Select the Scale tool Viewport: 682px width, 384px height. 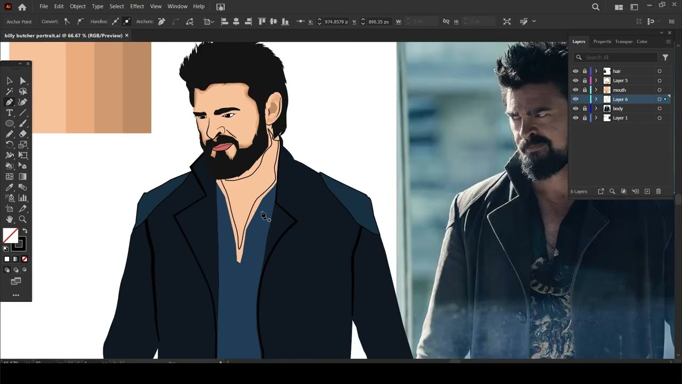click(x=23, y=145)
